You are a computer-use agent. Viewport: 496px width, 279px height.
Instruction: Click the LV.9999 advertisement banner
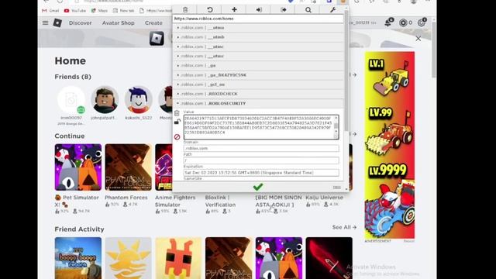389,145
